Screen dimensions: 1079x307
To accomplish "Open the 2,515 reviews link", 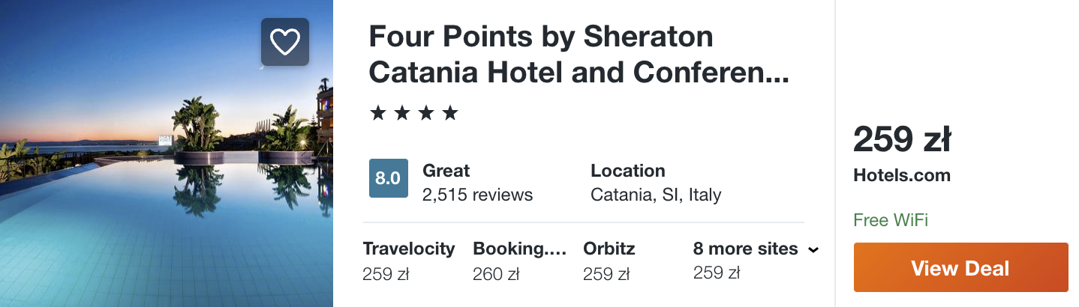I will point(477,195).
